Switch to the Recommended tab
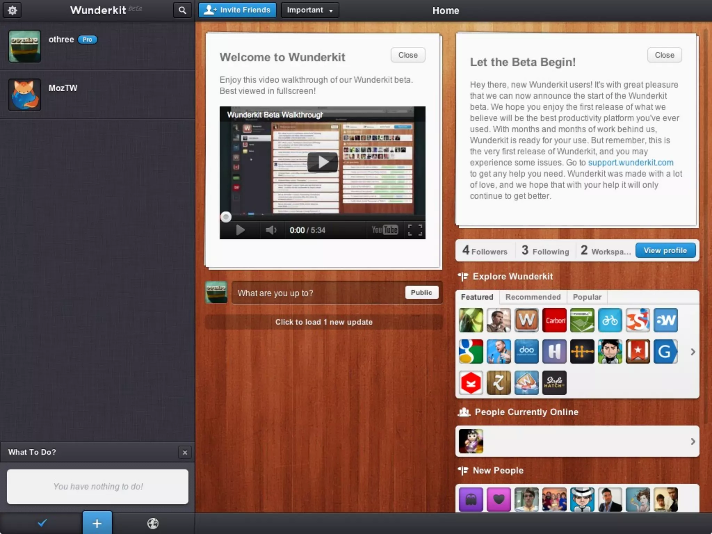The width and height of the screenshot is (712, 534). point(533,297)
